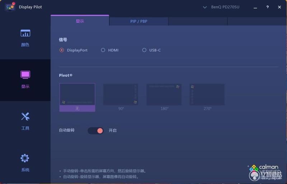Select the DisplayPort signal radio button
Viewport: 287px width, 184px height.
tap(62, 50)
